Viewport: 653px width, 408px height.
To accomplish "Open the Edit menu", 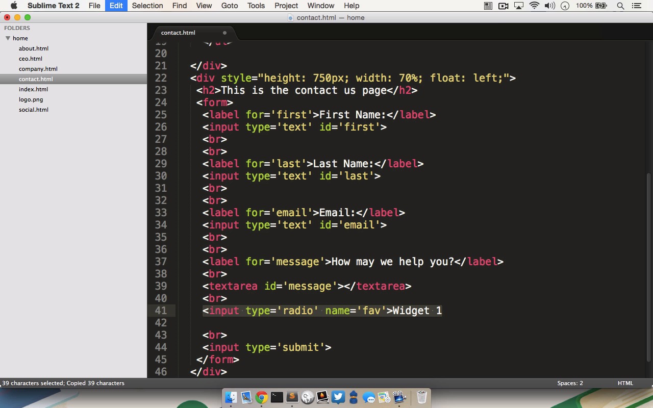I will (x=116, y=6).
